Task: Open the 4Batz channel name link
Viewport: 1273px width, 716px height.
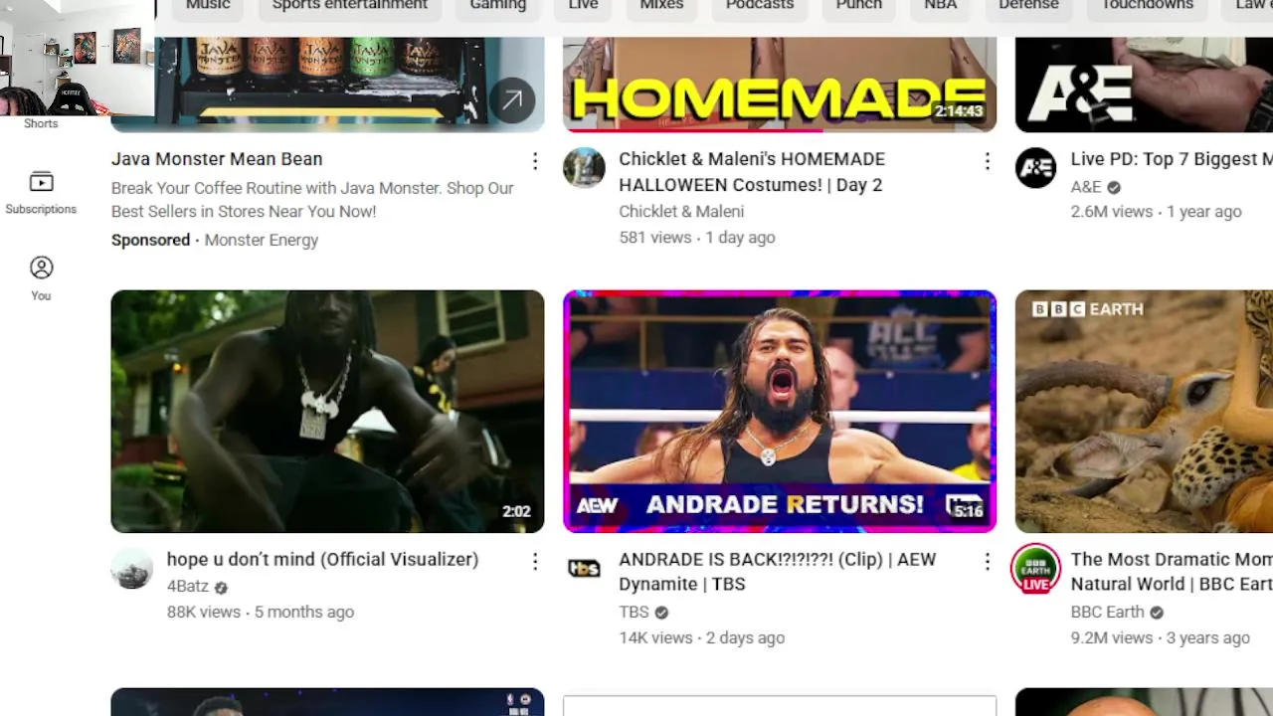Action: (188, 587)
